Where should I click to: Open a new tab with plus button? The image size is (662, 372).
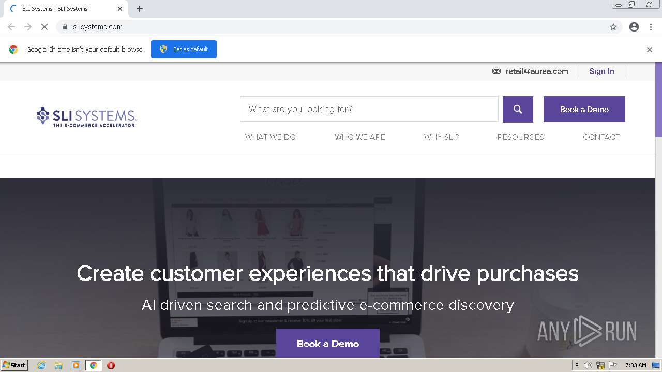click(x=140, y=9)
